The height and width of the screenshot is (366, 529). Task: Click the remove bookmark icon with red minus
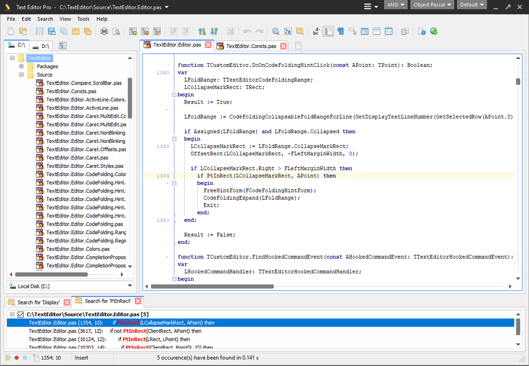pyautogui.click(x=145, y=31)
